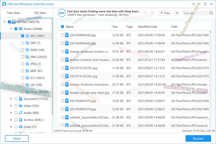This screenshot has width=216, height=144.
Task: Click the JPG folder icon
Action: pyautogui.click(x=27, y=36)
